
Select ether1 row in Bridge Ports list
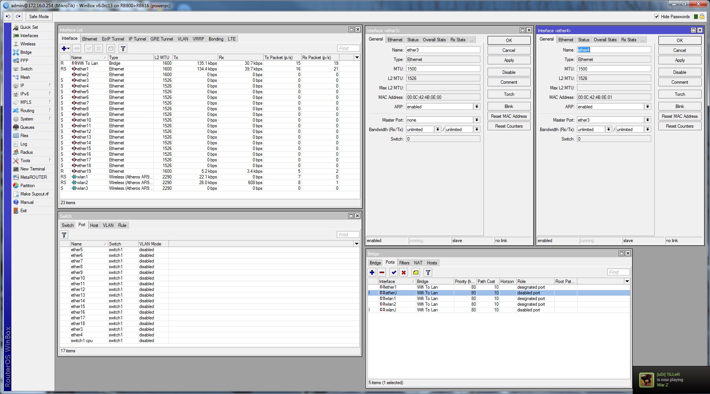click(499, 287)
